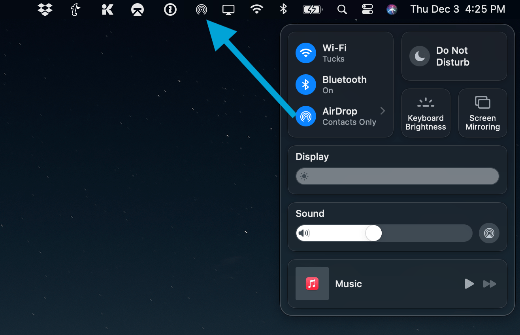Open the Control Center icon in the menu bar
520x335 pixels.
point(367,9)
